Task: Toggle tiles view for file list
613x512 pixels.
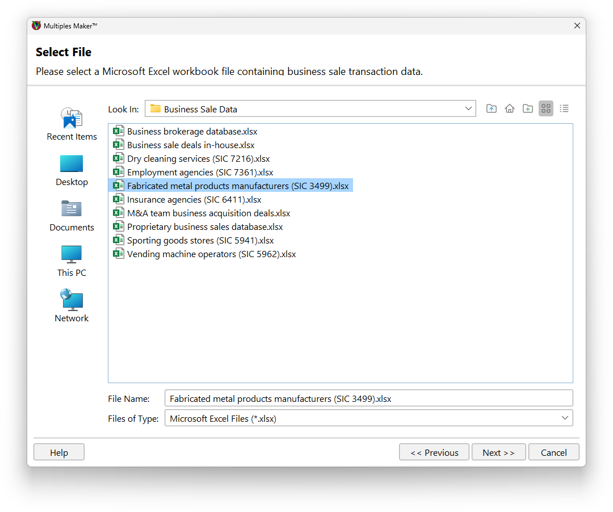Action: pos(546,108)
